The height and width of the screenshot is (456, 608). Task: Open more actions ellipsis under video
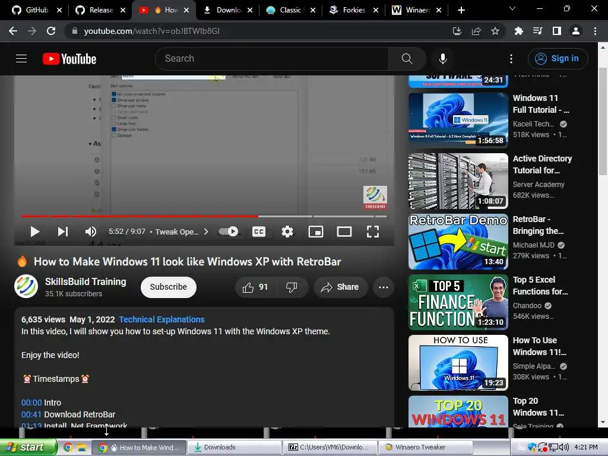point(384,287)
